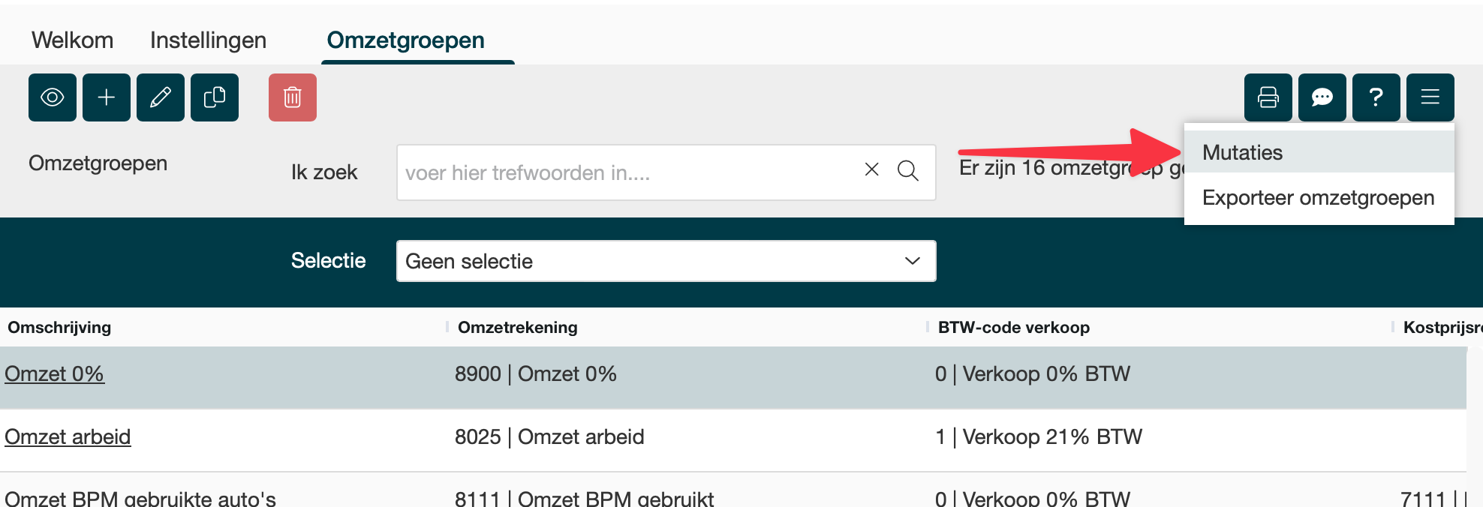Click the magnifying glass search icon
1483x507 pixels.
click(908, 171)
